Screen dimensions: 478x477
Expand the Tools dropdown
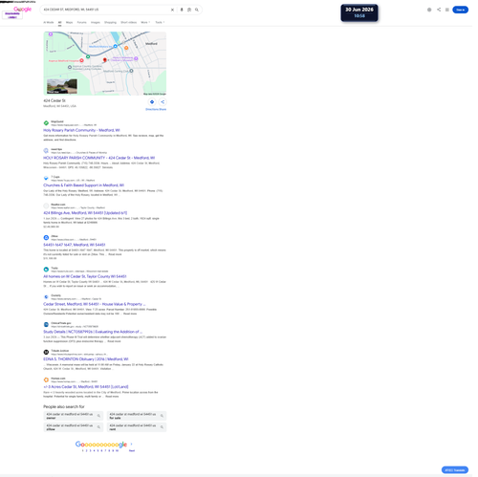[x=160, y=22]
